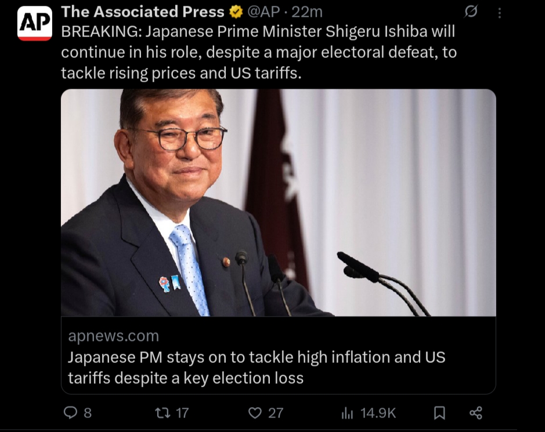Open the three-dot more options menu

point(500,13)
